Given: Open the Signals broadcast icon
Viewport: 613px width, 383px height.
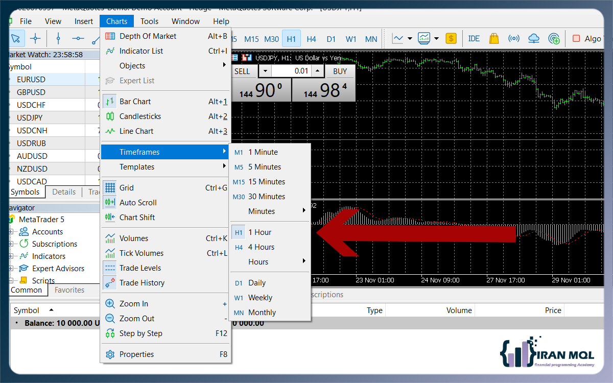Looking at the screenshot, I should pyautogui.click(x=514, y=38).
